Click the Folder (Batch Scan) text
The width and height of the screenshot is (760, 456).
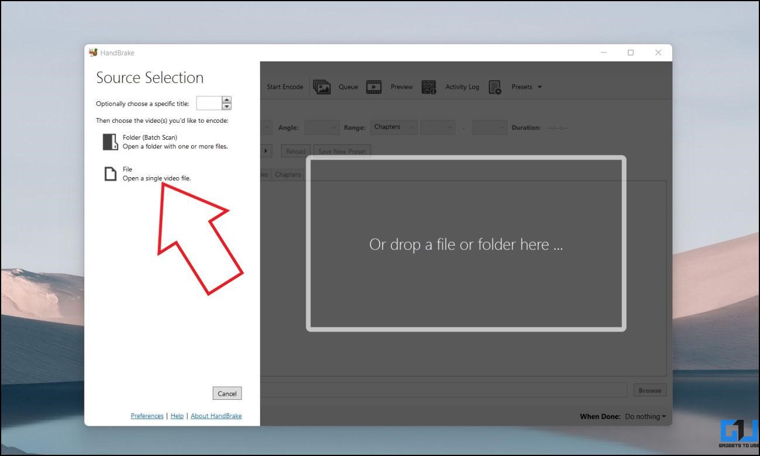coord(150,137)
